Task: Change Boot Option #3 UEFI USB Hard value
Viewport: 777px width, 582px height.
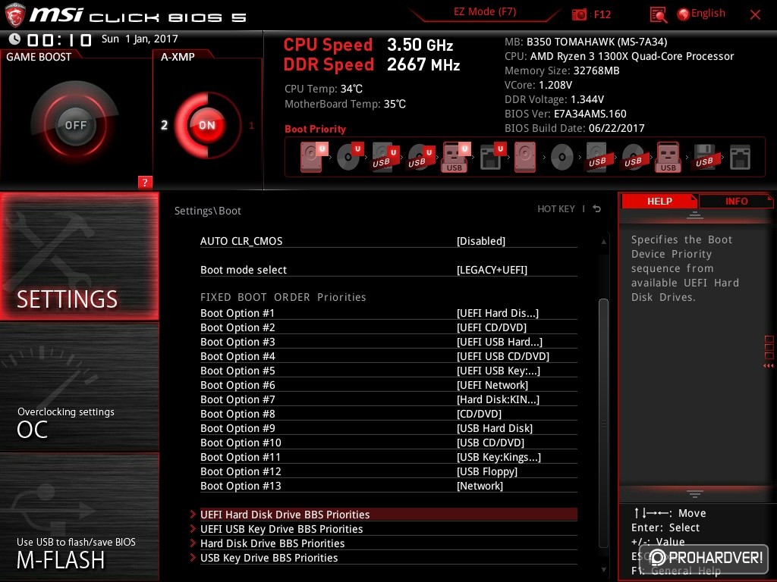Action: point(499,342)
